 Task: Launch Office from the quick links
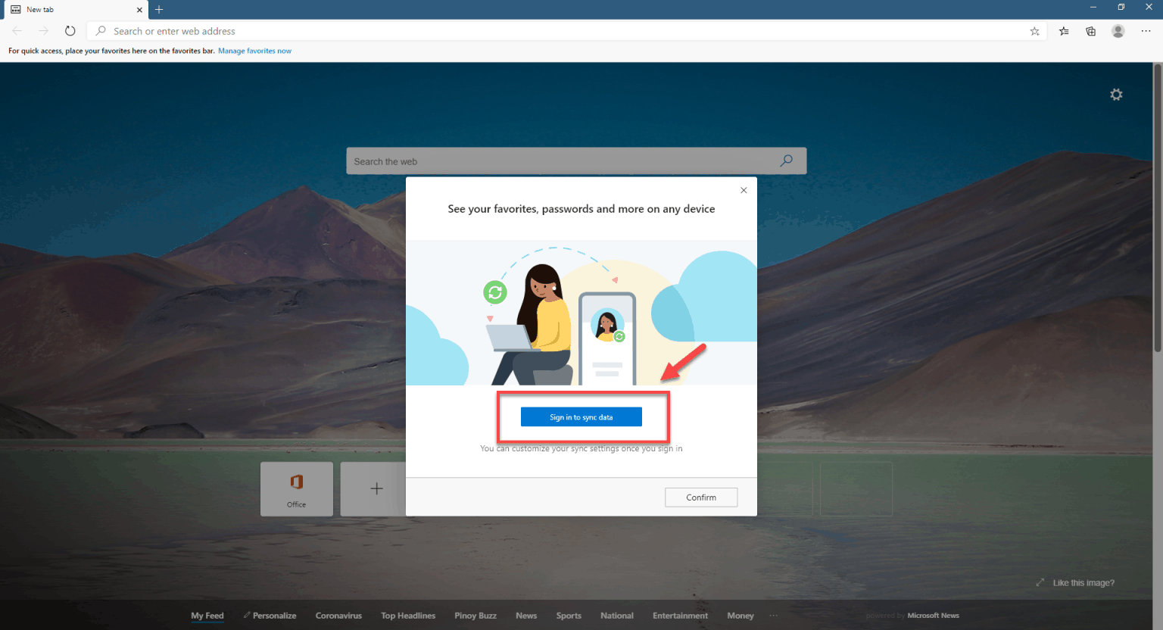point(297,488)
